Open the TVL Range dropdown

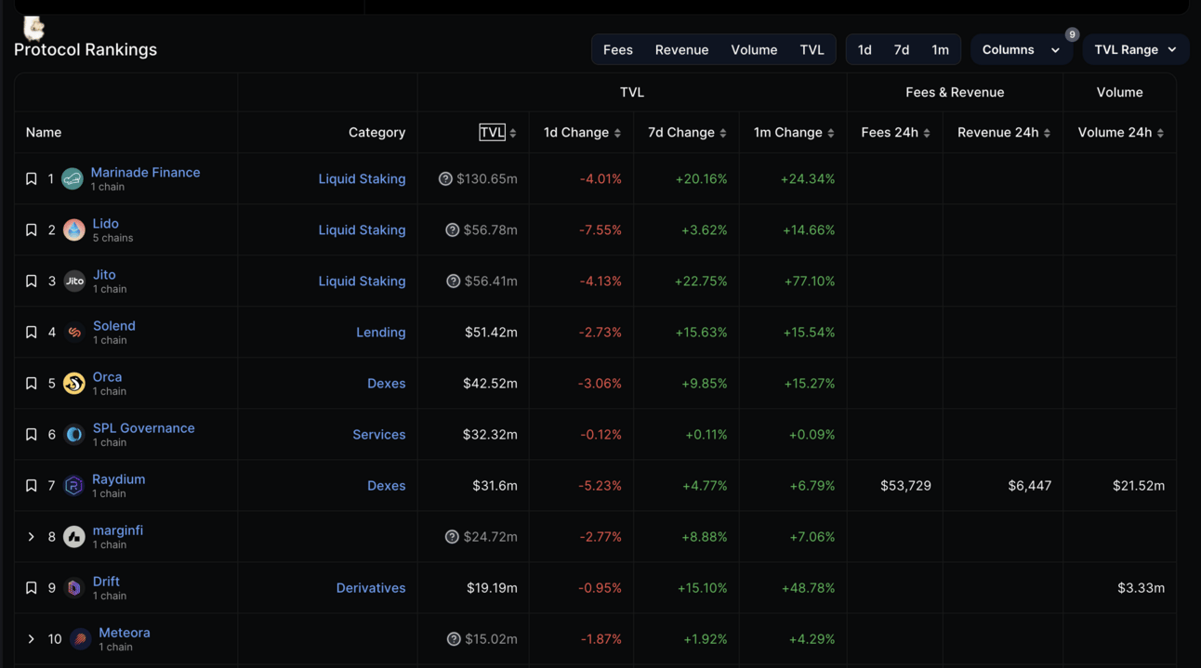coord(1135,49)
